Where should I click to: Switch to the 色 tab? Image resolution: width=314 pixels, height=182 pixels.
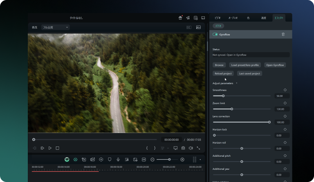point(248,18)
